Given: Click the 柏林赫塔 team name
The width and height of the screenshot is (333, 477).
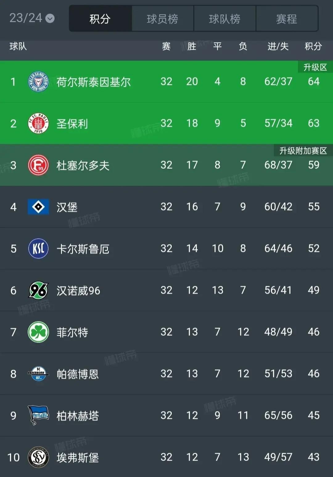Looking at the screenshot, I should tap(78, 416).
